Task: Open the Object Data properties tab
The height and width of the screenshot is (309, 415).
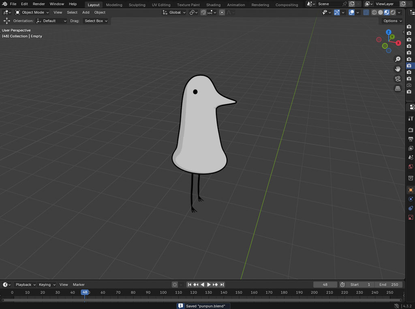Action: click(x=411, y=217)
